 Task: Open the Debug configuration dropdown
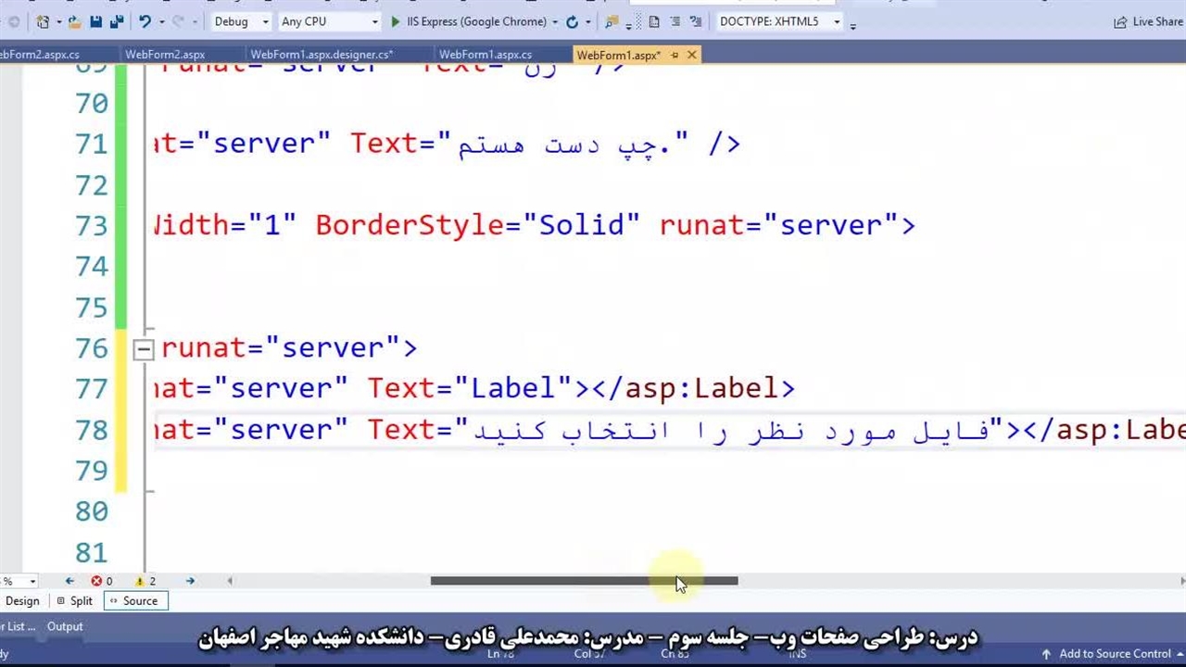click(x=241, y=21)
